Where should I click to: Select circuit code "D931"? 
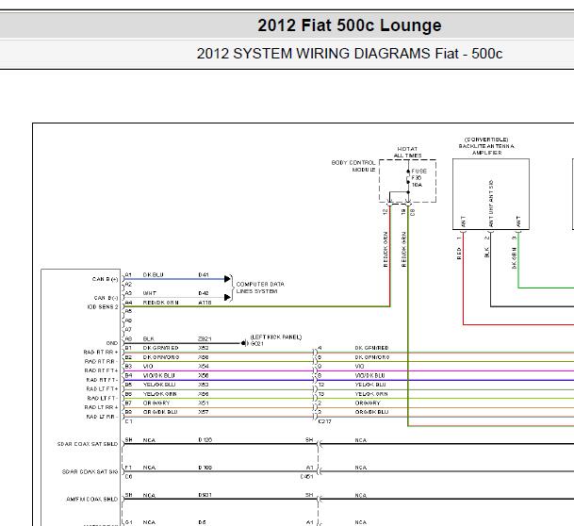(205, 495)
